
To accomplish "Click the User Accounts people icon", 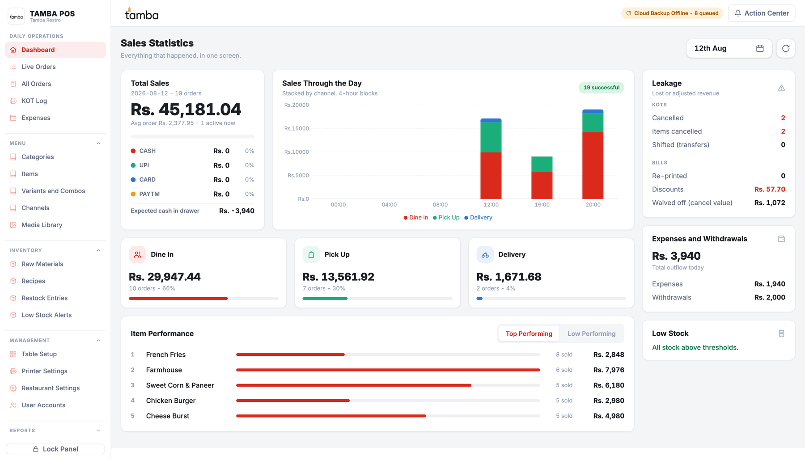I will point(13,405).
